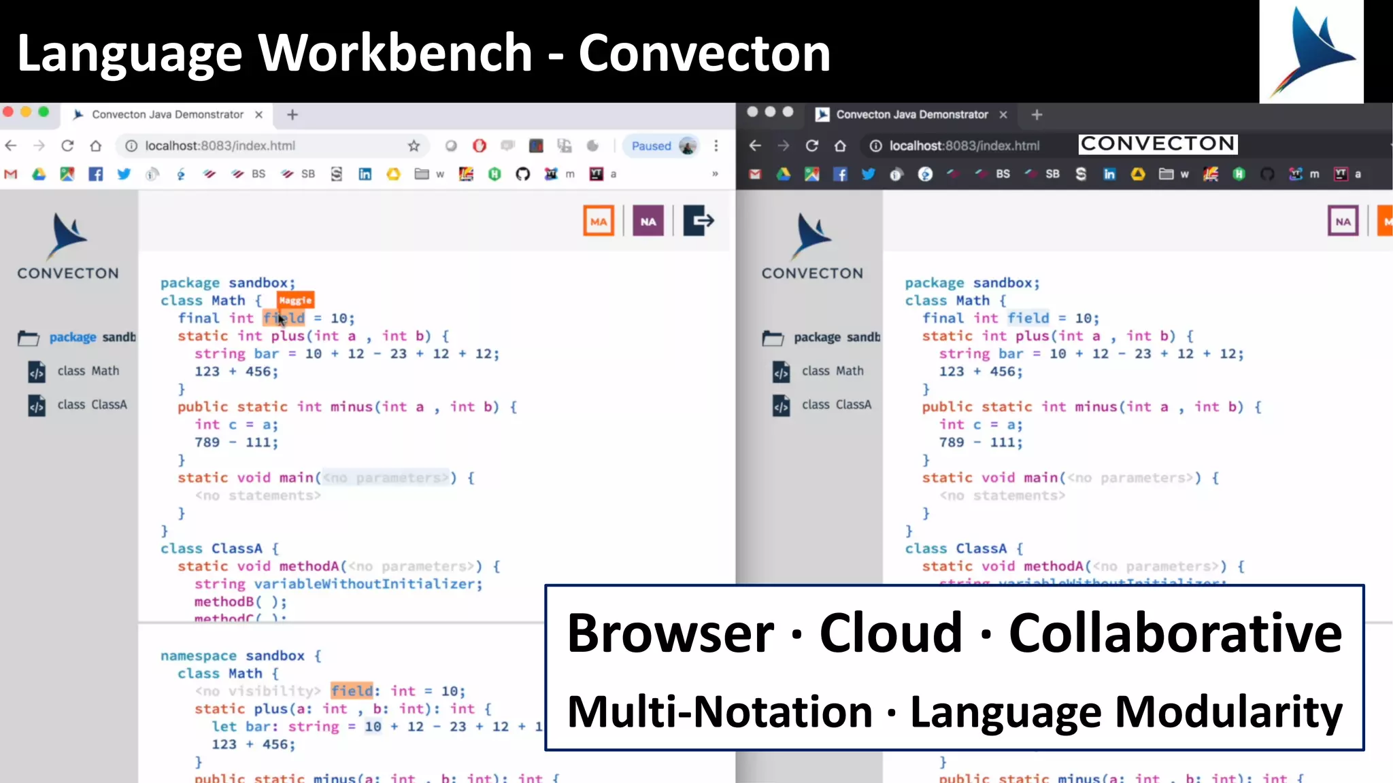Screen dimensions: 1393x783
Task: Click the purple NA user icon, left window
Action: click(648, 221)
